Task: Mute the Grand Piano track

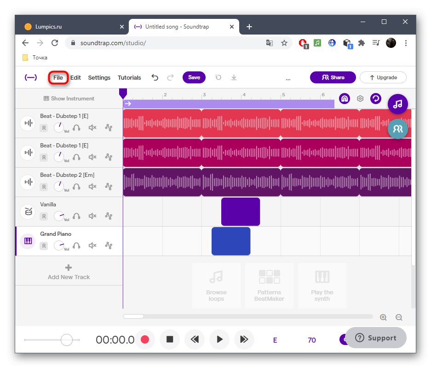Action: point(92,246)
